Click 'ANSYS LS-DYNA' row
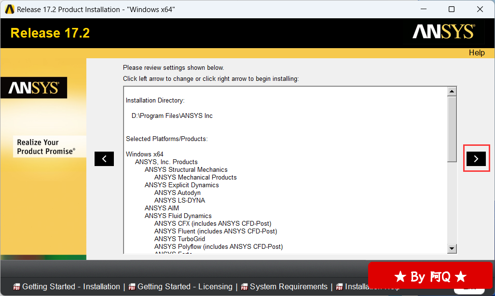 point(179,200)
